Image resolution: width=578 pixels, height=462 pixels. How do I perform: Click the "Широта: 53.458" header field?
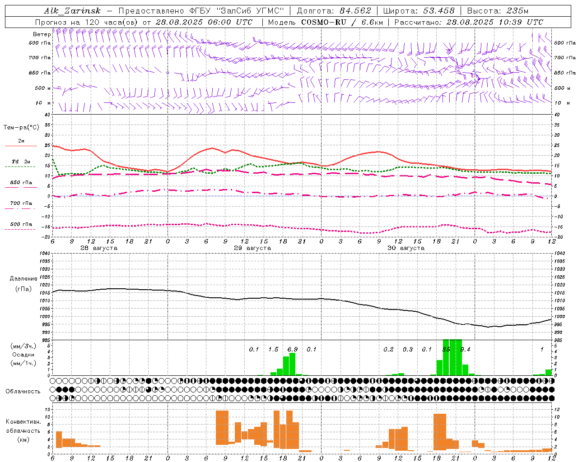click(419, 11)
